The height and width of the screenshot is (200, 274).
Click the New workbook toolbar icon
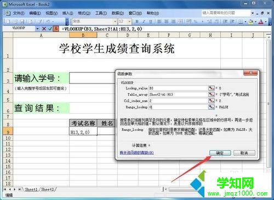point(8,21)
